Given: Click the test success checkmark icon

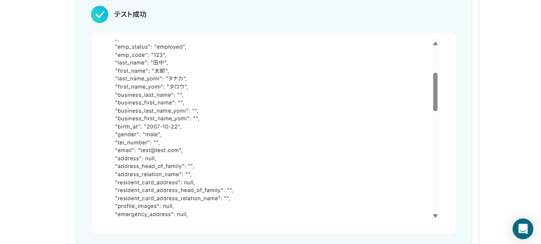Looking at the screenshot, I should coord(100,14).
